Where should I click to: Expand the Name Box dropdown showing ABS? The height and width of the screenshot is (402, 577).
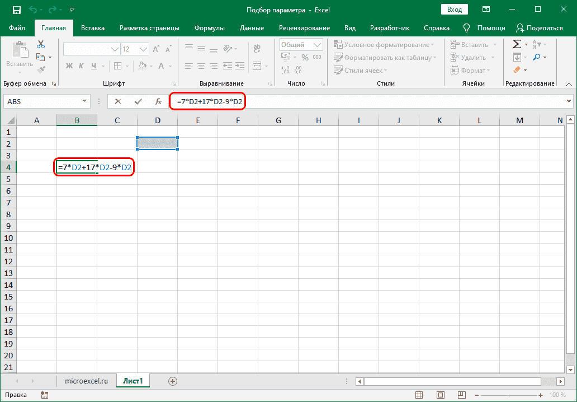[x=85, y=101]
